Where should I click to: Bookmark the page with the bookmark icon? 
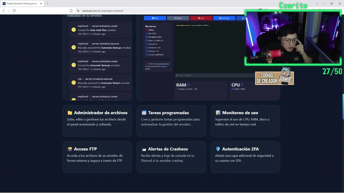click(71, 11)
